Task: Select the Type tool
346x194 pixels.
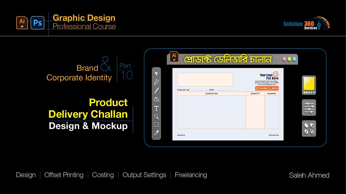Action: coord(156,109)
